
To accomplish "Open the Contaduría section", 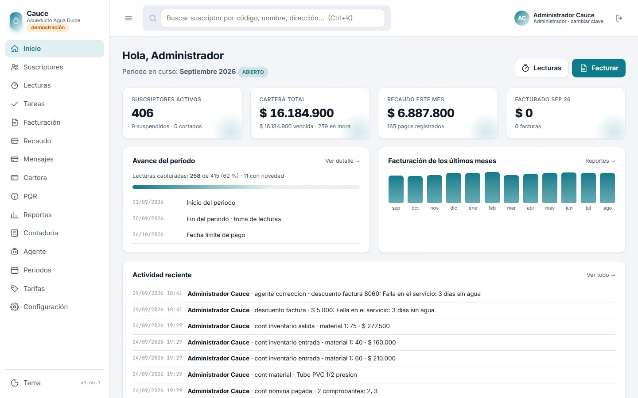I will [x=54, y=233].
